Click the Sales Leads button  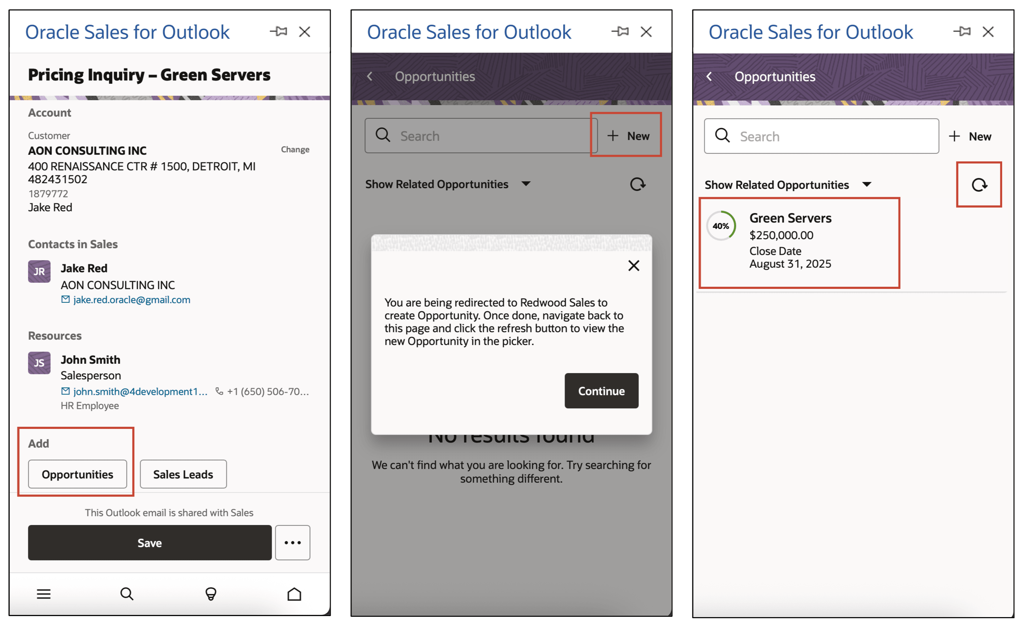point(183,474)
